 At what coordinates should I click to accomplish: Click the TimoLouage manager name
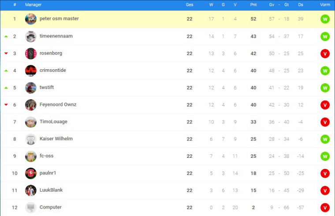tap(53, 122)
